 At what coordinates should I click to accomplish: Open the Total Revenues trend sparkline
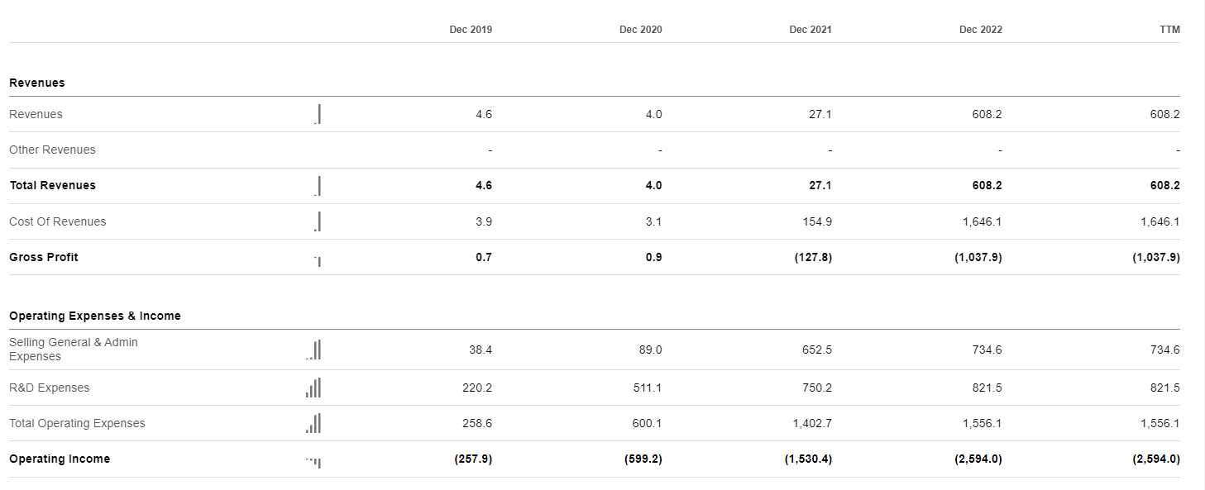[x=318, y=186]
